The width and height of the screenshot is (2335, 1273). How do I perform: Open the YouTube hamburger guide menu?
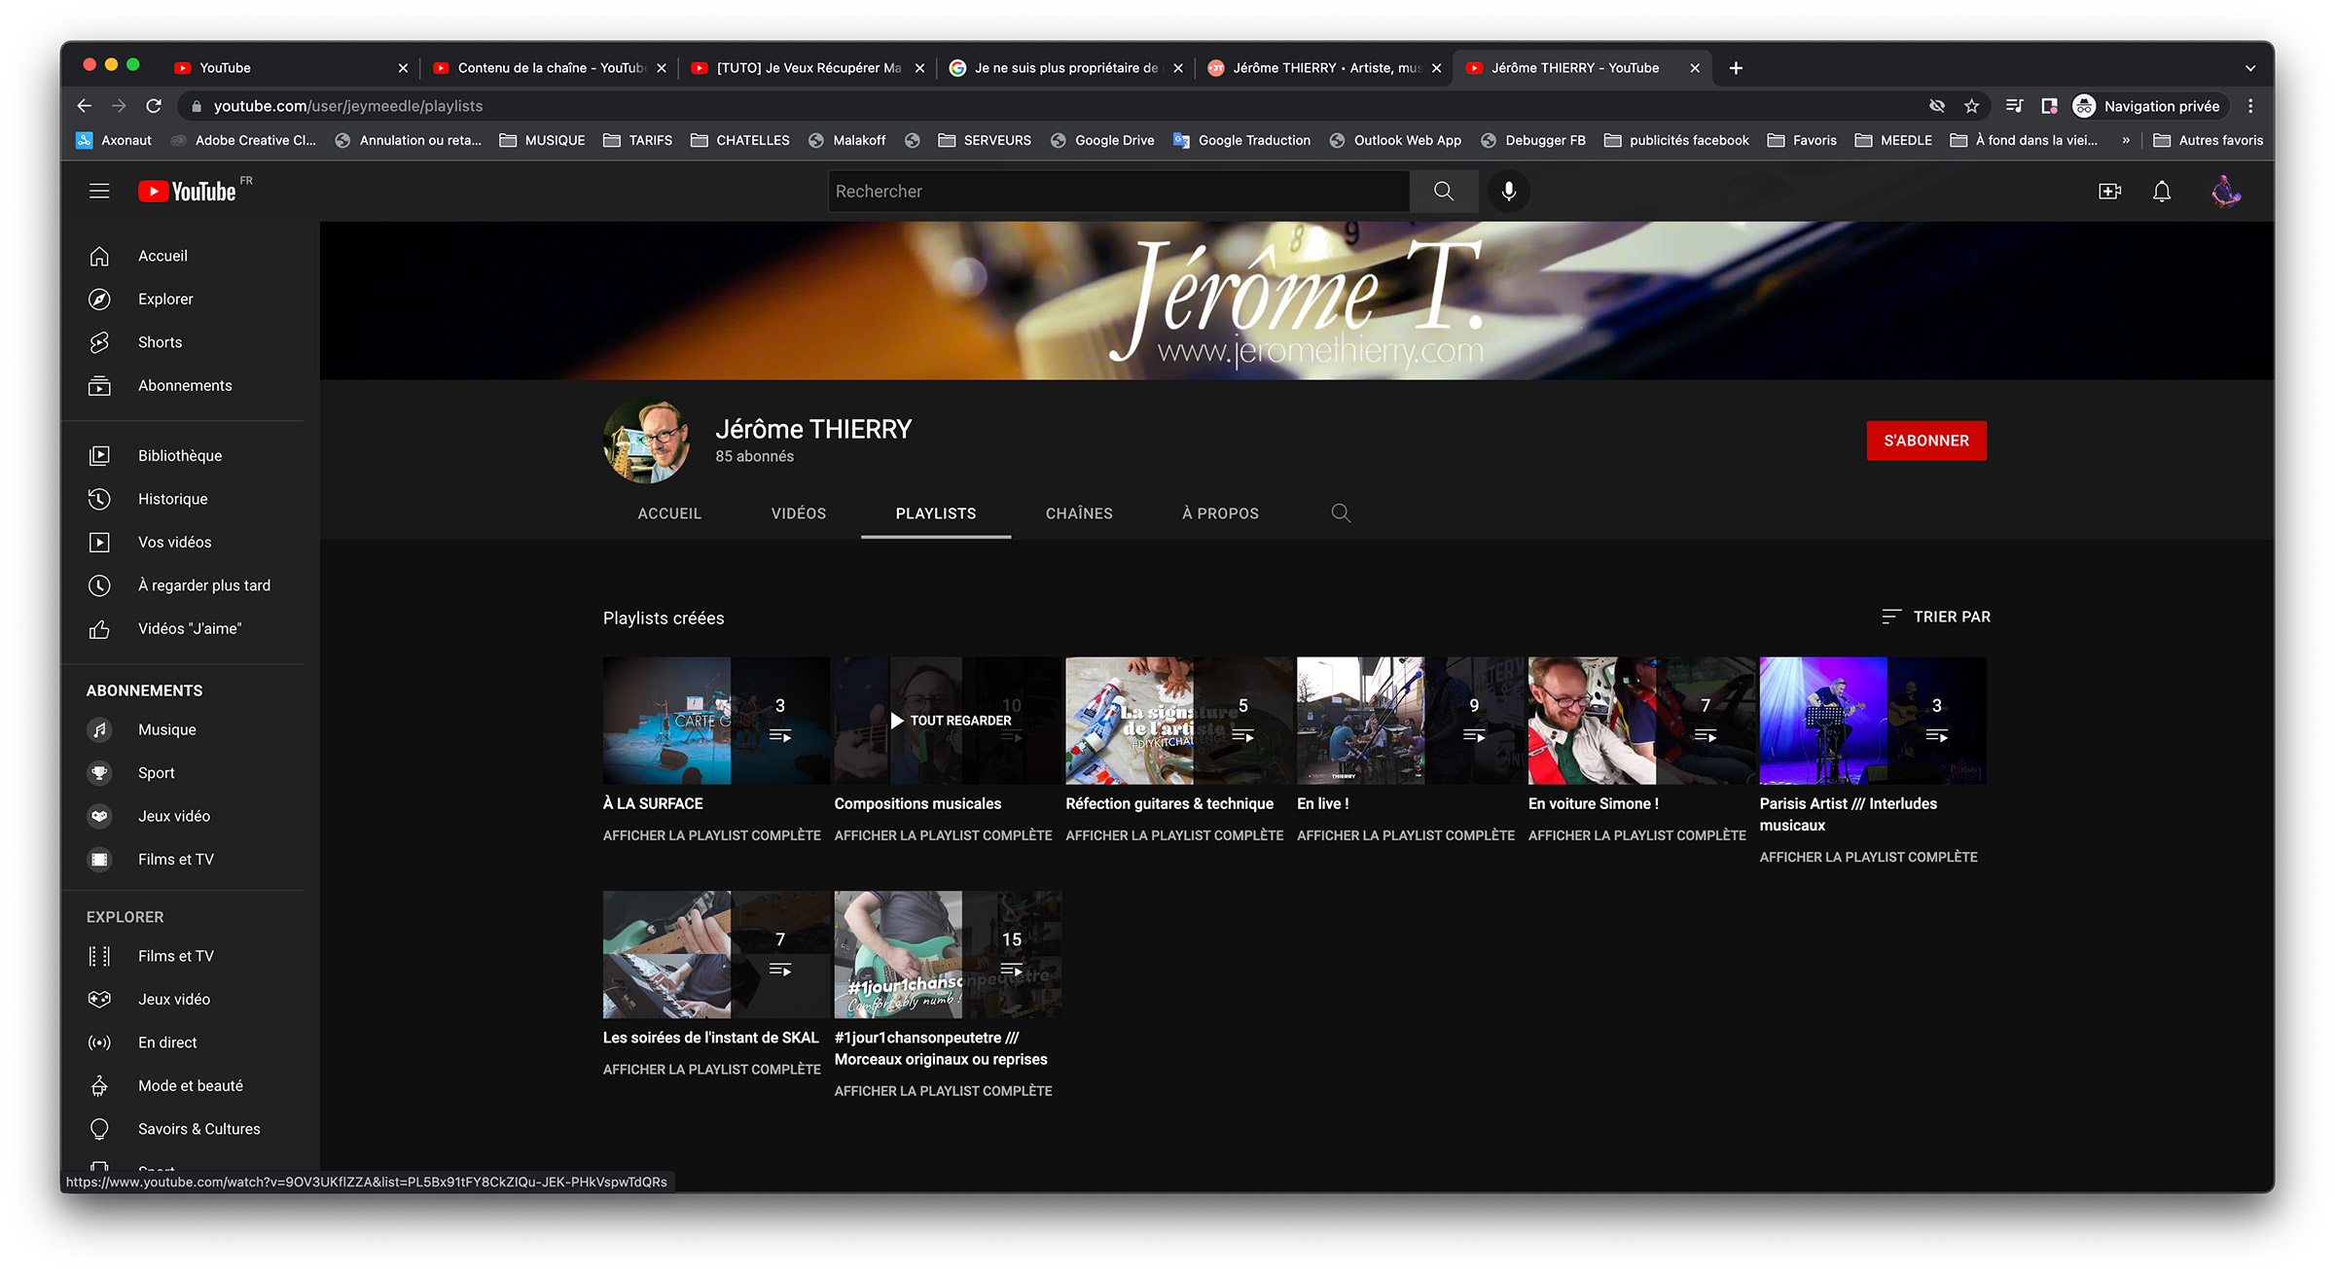tap(99, 191)
